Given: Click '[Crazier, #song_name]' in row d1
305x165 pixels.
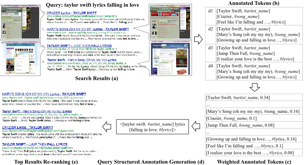Looking at the screenshot, I should pyautogui.click(x=238, y=17).
